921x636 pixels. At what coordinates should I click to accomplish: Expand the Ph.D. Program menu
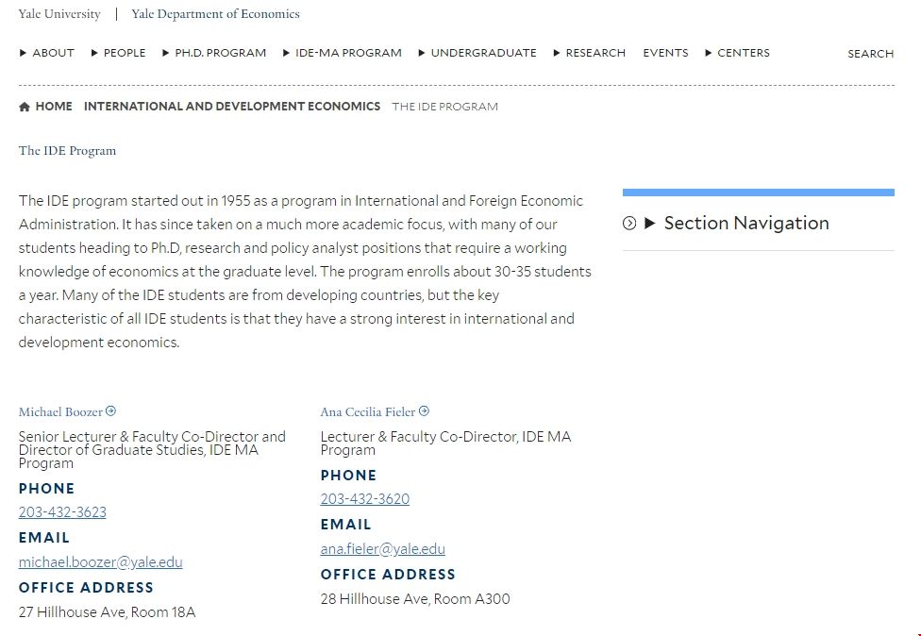tap(214, 53)
